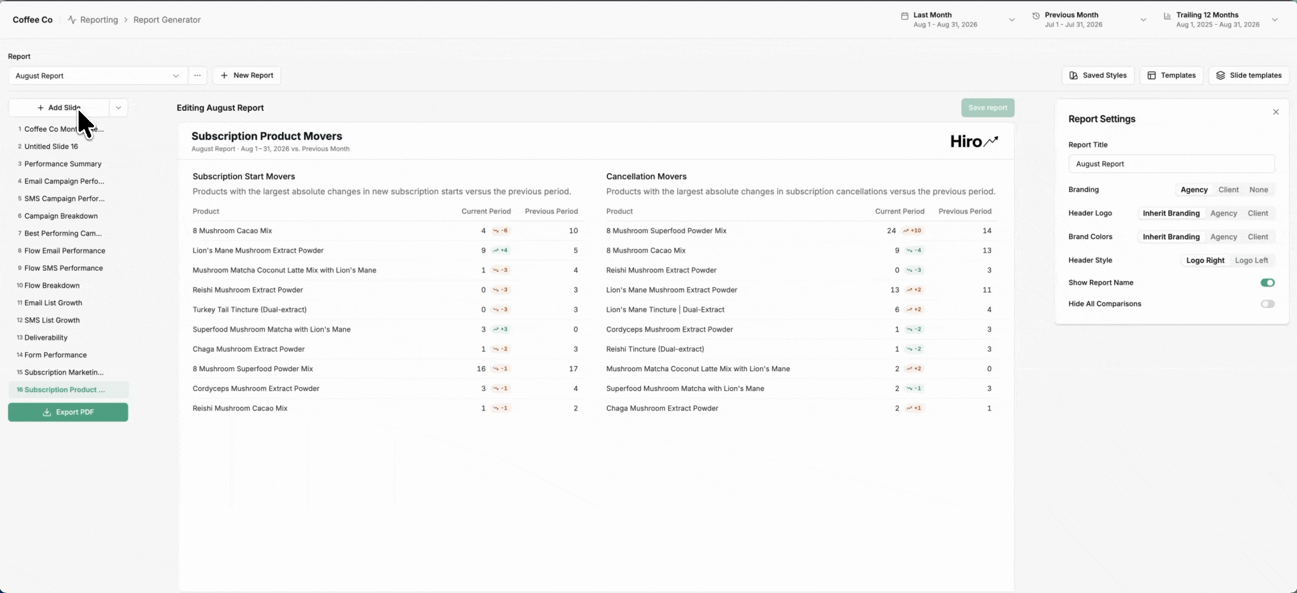This screenshot has height=593, width=1297.
Task: Click the Coffee Co workspace name
Action: (x=32, y=20)
